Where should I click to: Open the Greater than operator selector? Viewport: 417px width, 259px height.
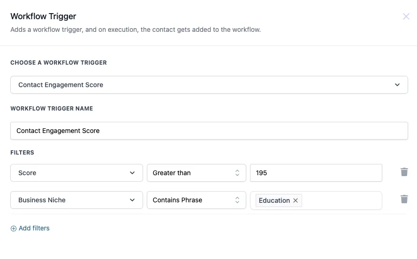tap(196, 173)
